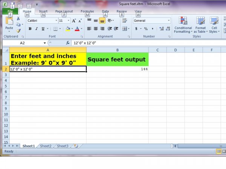
Task: Expand Paste options arrow
Action: (x=9, y=32)
